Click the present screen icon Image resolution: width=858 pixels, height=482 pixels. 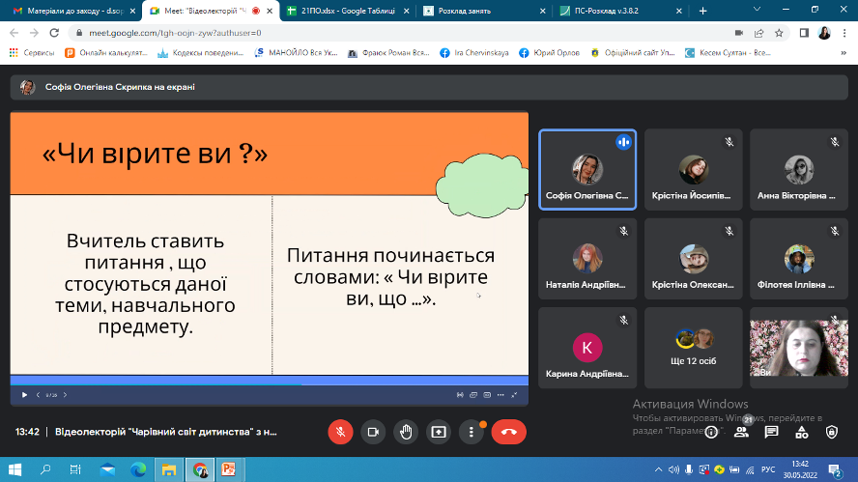click(x=439, y=432)
